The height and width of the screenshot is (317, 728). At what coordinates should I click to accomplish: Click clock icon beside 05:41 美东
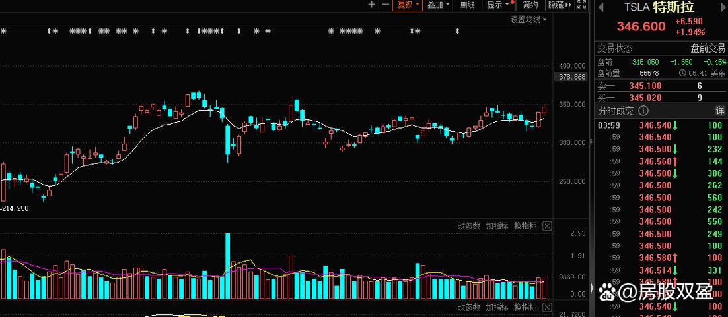[682, 73]
